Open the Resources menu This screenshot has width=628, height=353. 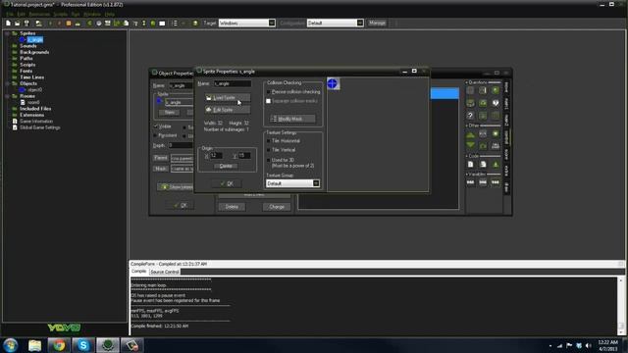(39, 14)
